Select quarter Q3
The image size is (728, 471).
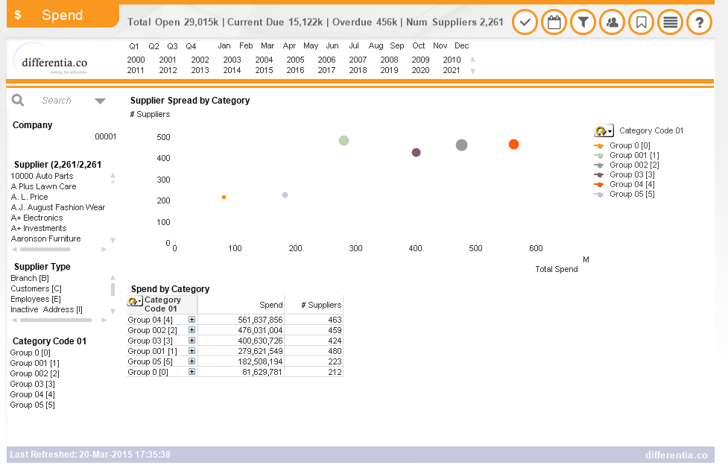[172, 46]
